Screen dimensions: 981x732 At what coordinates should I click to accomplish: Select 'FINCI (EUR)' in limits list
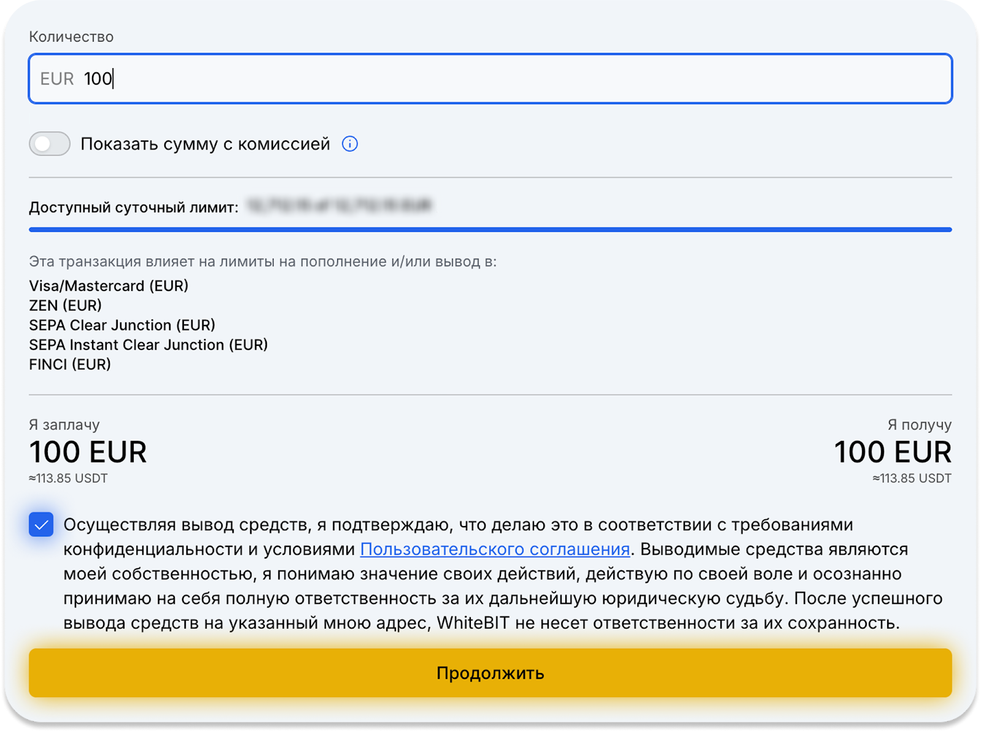coord(70,364)
